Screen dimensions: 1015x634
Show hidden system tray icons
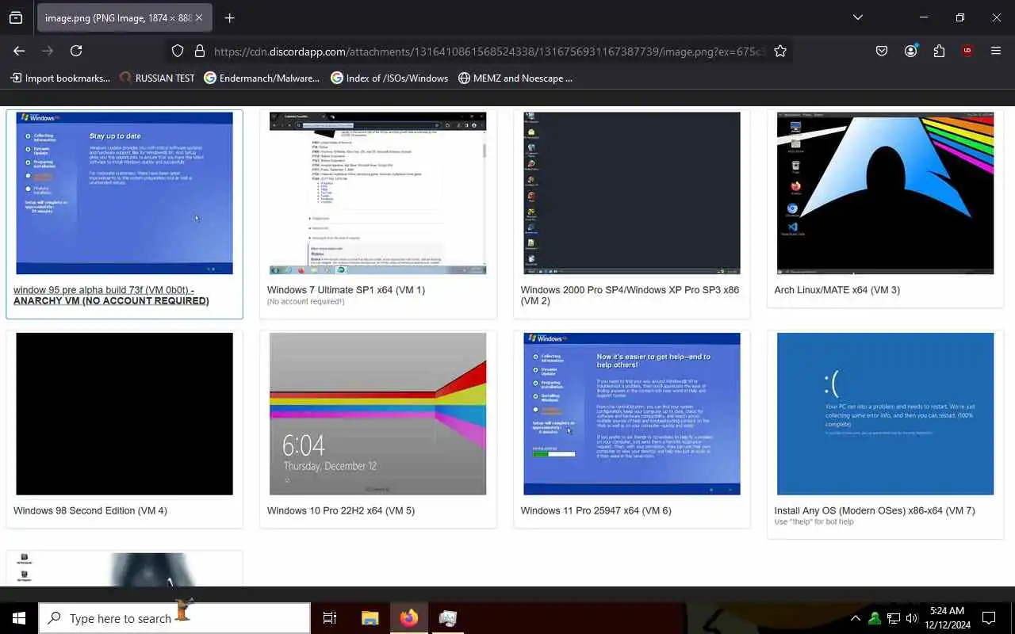856,618
